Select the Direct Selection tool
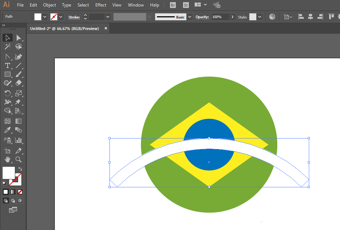The image size is (340, 230). 18,38
